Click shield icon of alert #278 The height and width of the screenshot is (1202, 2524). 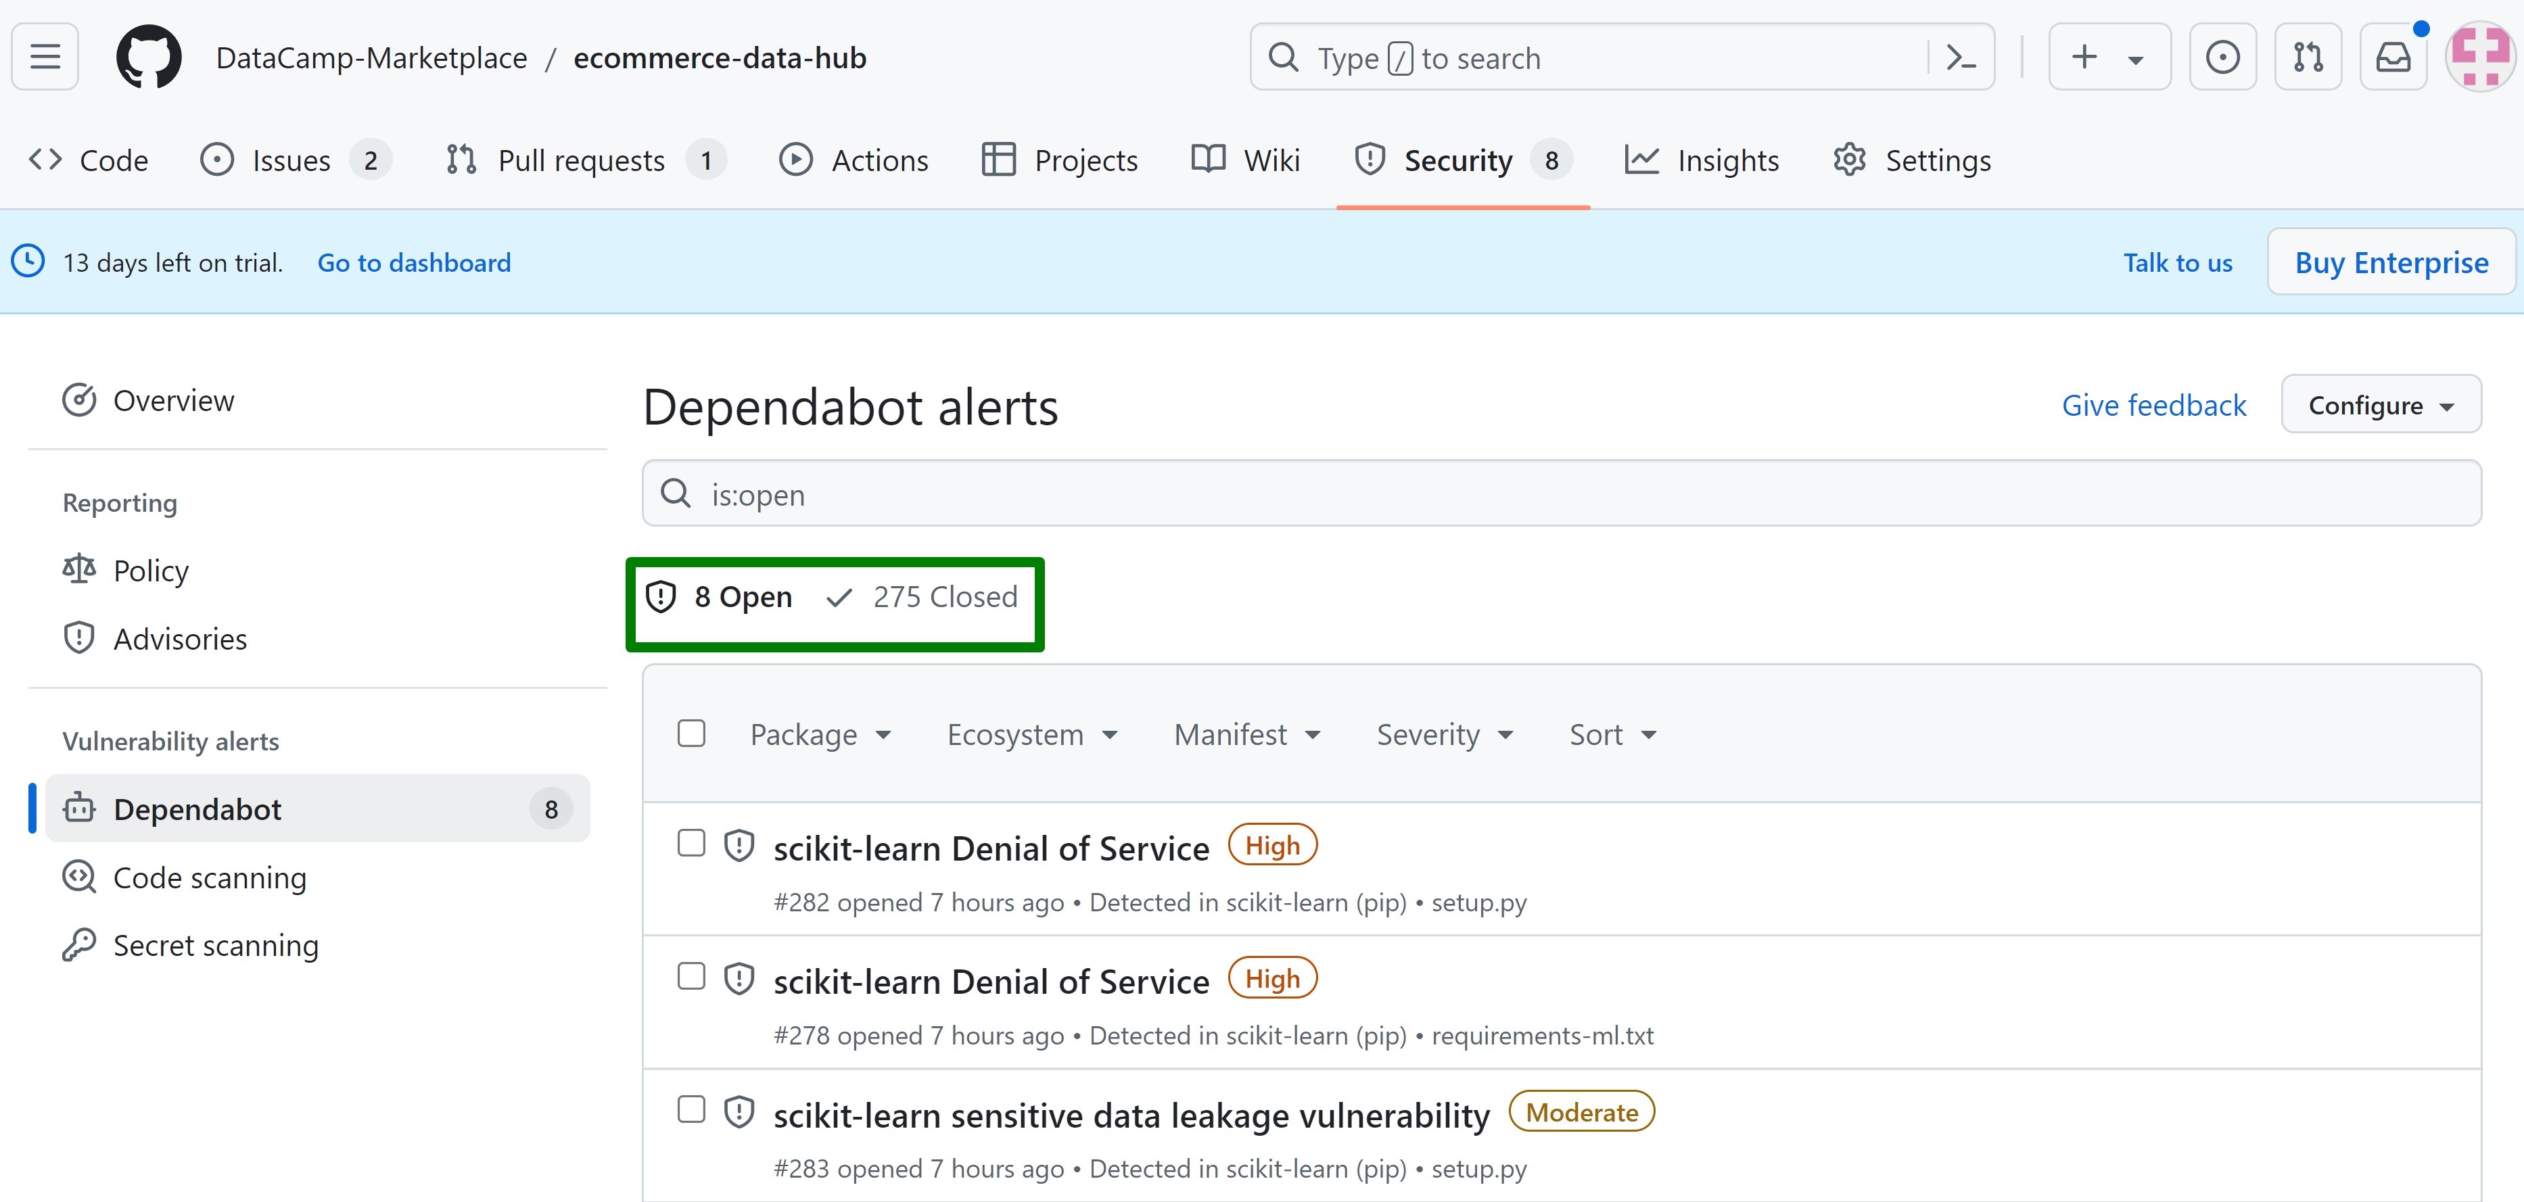tap(739, 979)
